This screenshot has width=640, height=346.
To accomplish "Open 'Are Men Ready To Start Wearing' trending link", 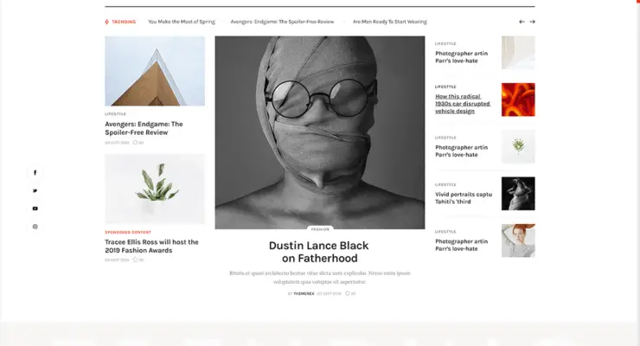I will [390, 22].
